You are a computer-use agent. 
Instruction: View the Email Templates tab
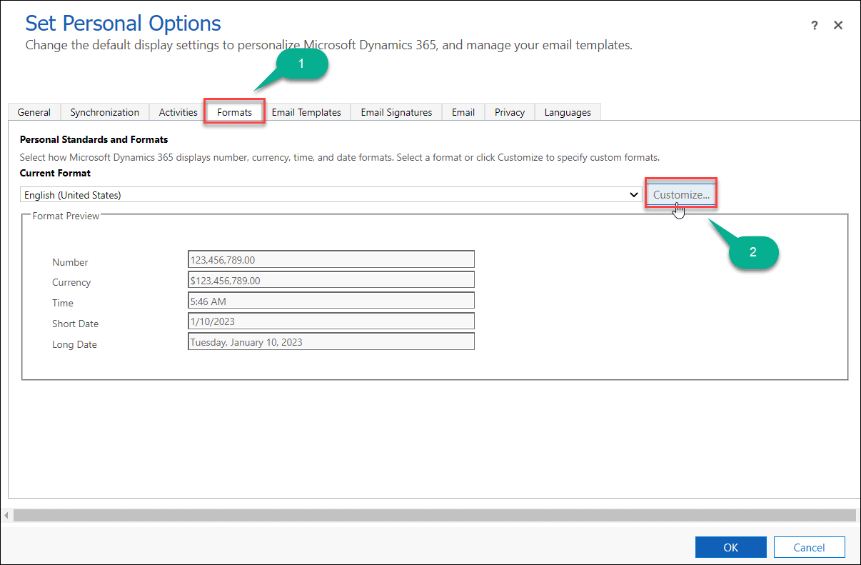[306, 111]
